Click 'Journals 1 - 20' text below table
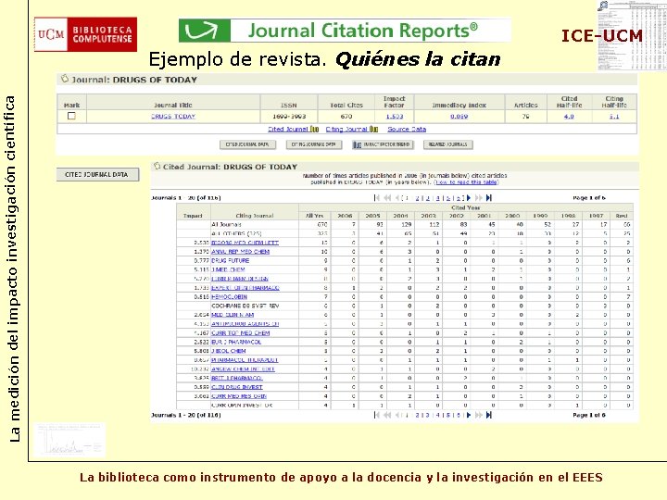Image resolution: width=667 pixels, height=500 pixels. point(185,415)
